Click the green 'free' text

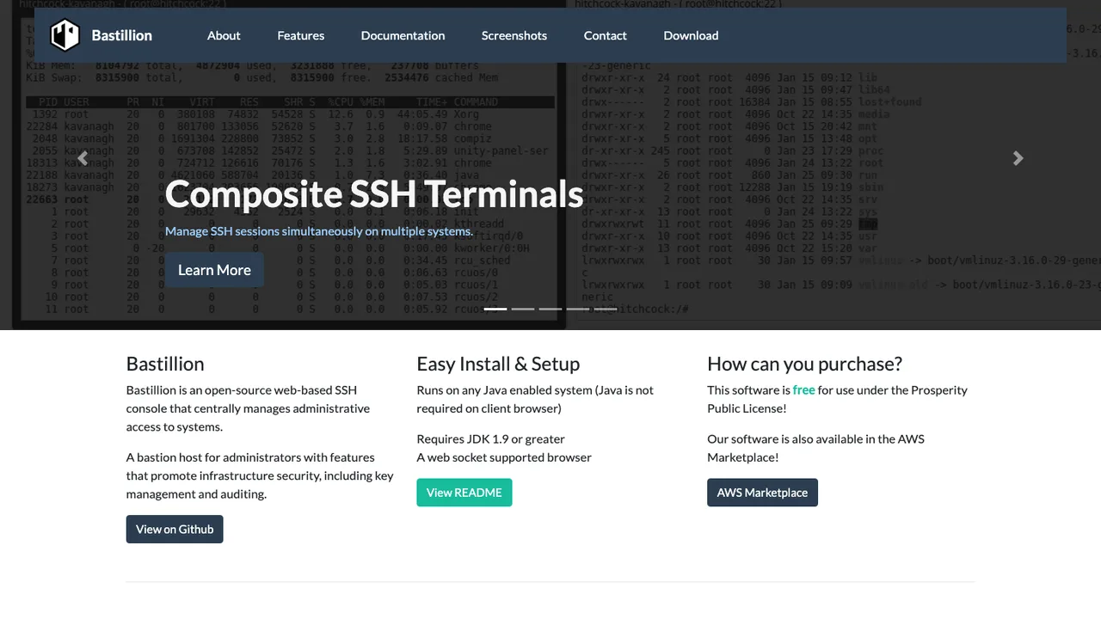[x=803, y=389]
